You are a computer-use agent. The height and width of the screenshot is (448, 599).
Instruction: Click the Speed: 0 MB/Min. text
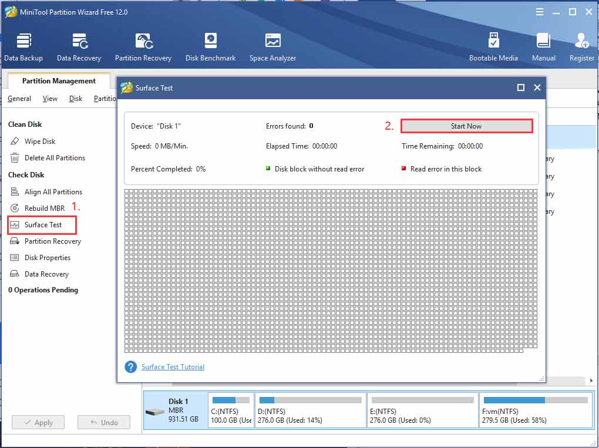159,146
